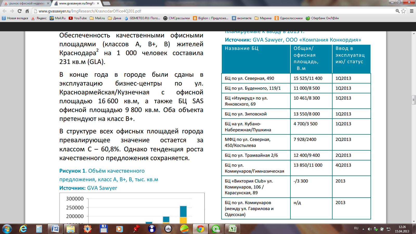This screenshot has height=234, width=416.
Task: Open the Яндекс bookmark
Action: (39, 18)
